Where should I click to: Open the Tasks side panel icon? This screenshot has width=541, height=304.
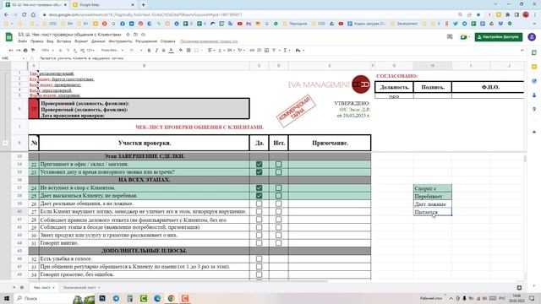tap(534, 81)
